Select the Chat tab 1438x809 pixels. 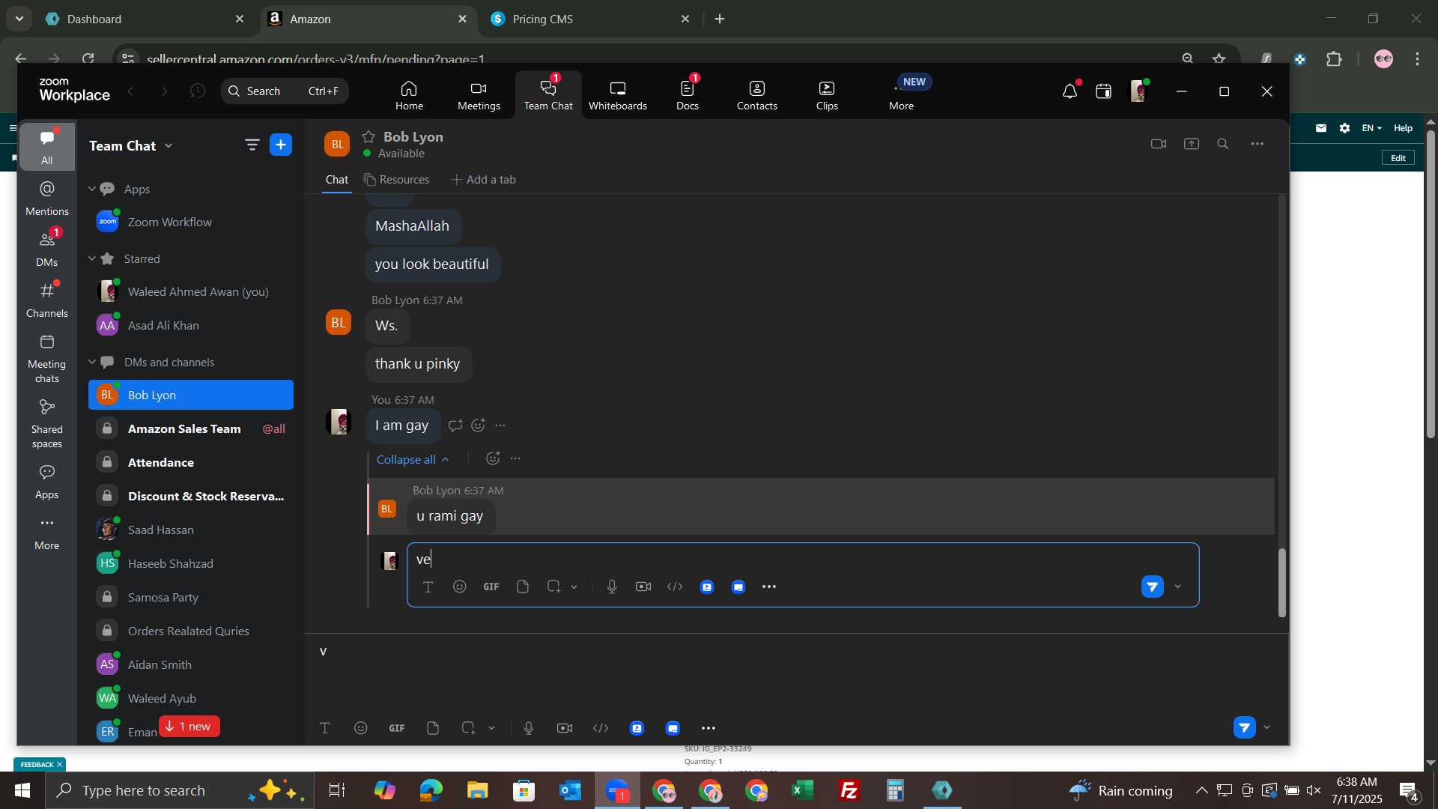pos(337,180)
